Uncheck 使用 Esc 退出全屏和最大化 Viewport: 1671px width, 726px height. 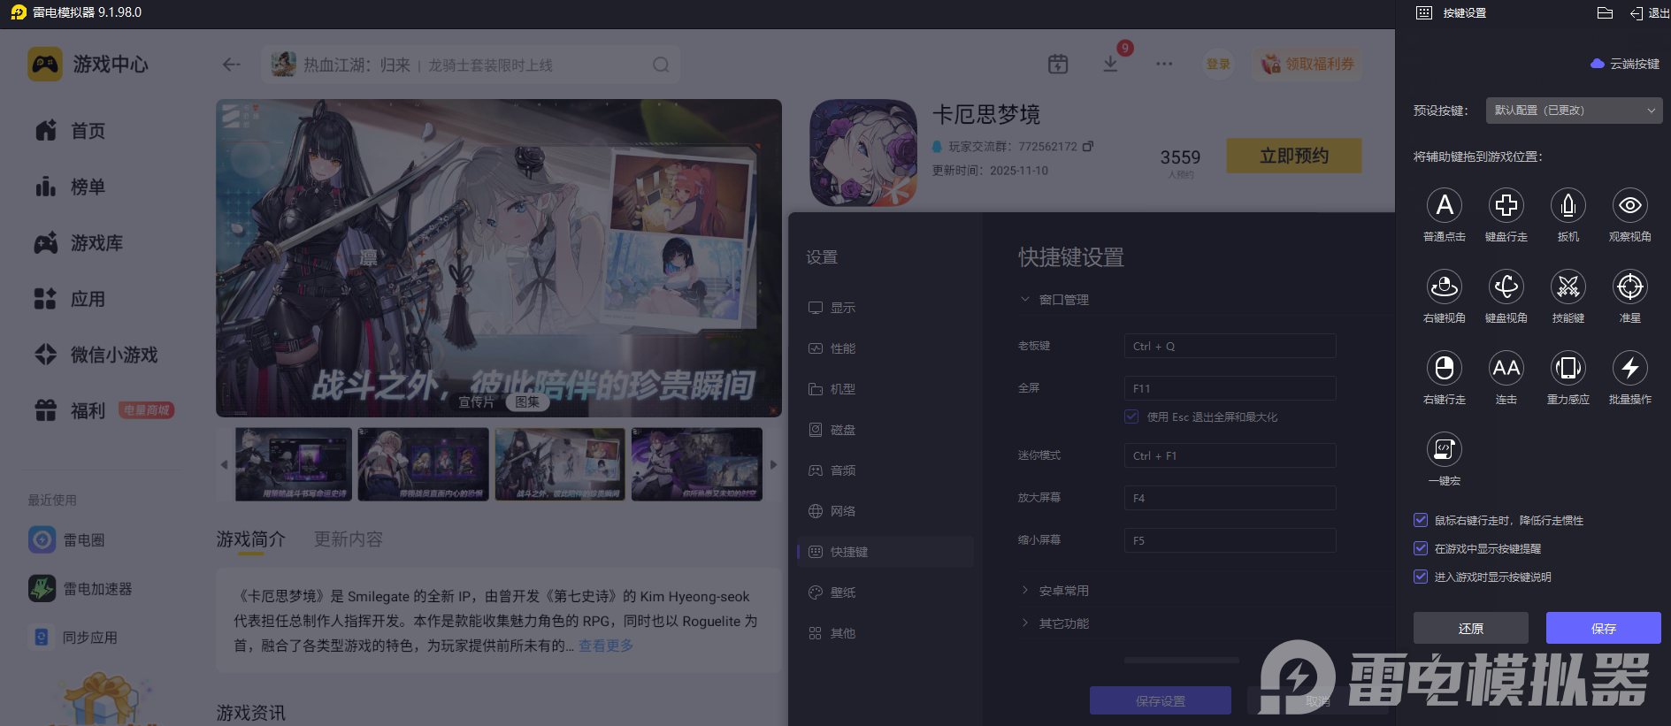point(1131,416)
